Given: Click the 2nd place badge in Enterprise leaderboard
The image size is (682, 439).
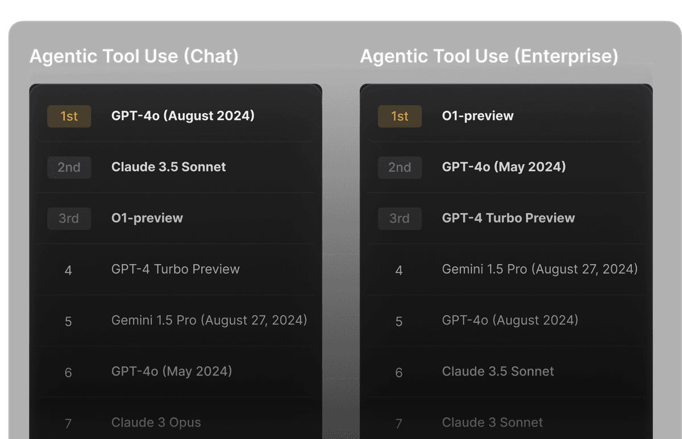Looking at the screenshot, I should (400, 167).
